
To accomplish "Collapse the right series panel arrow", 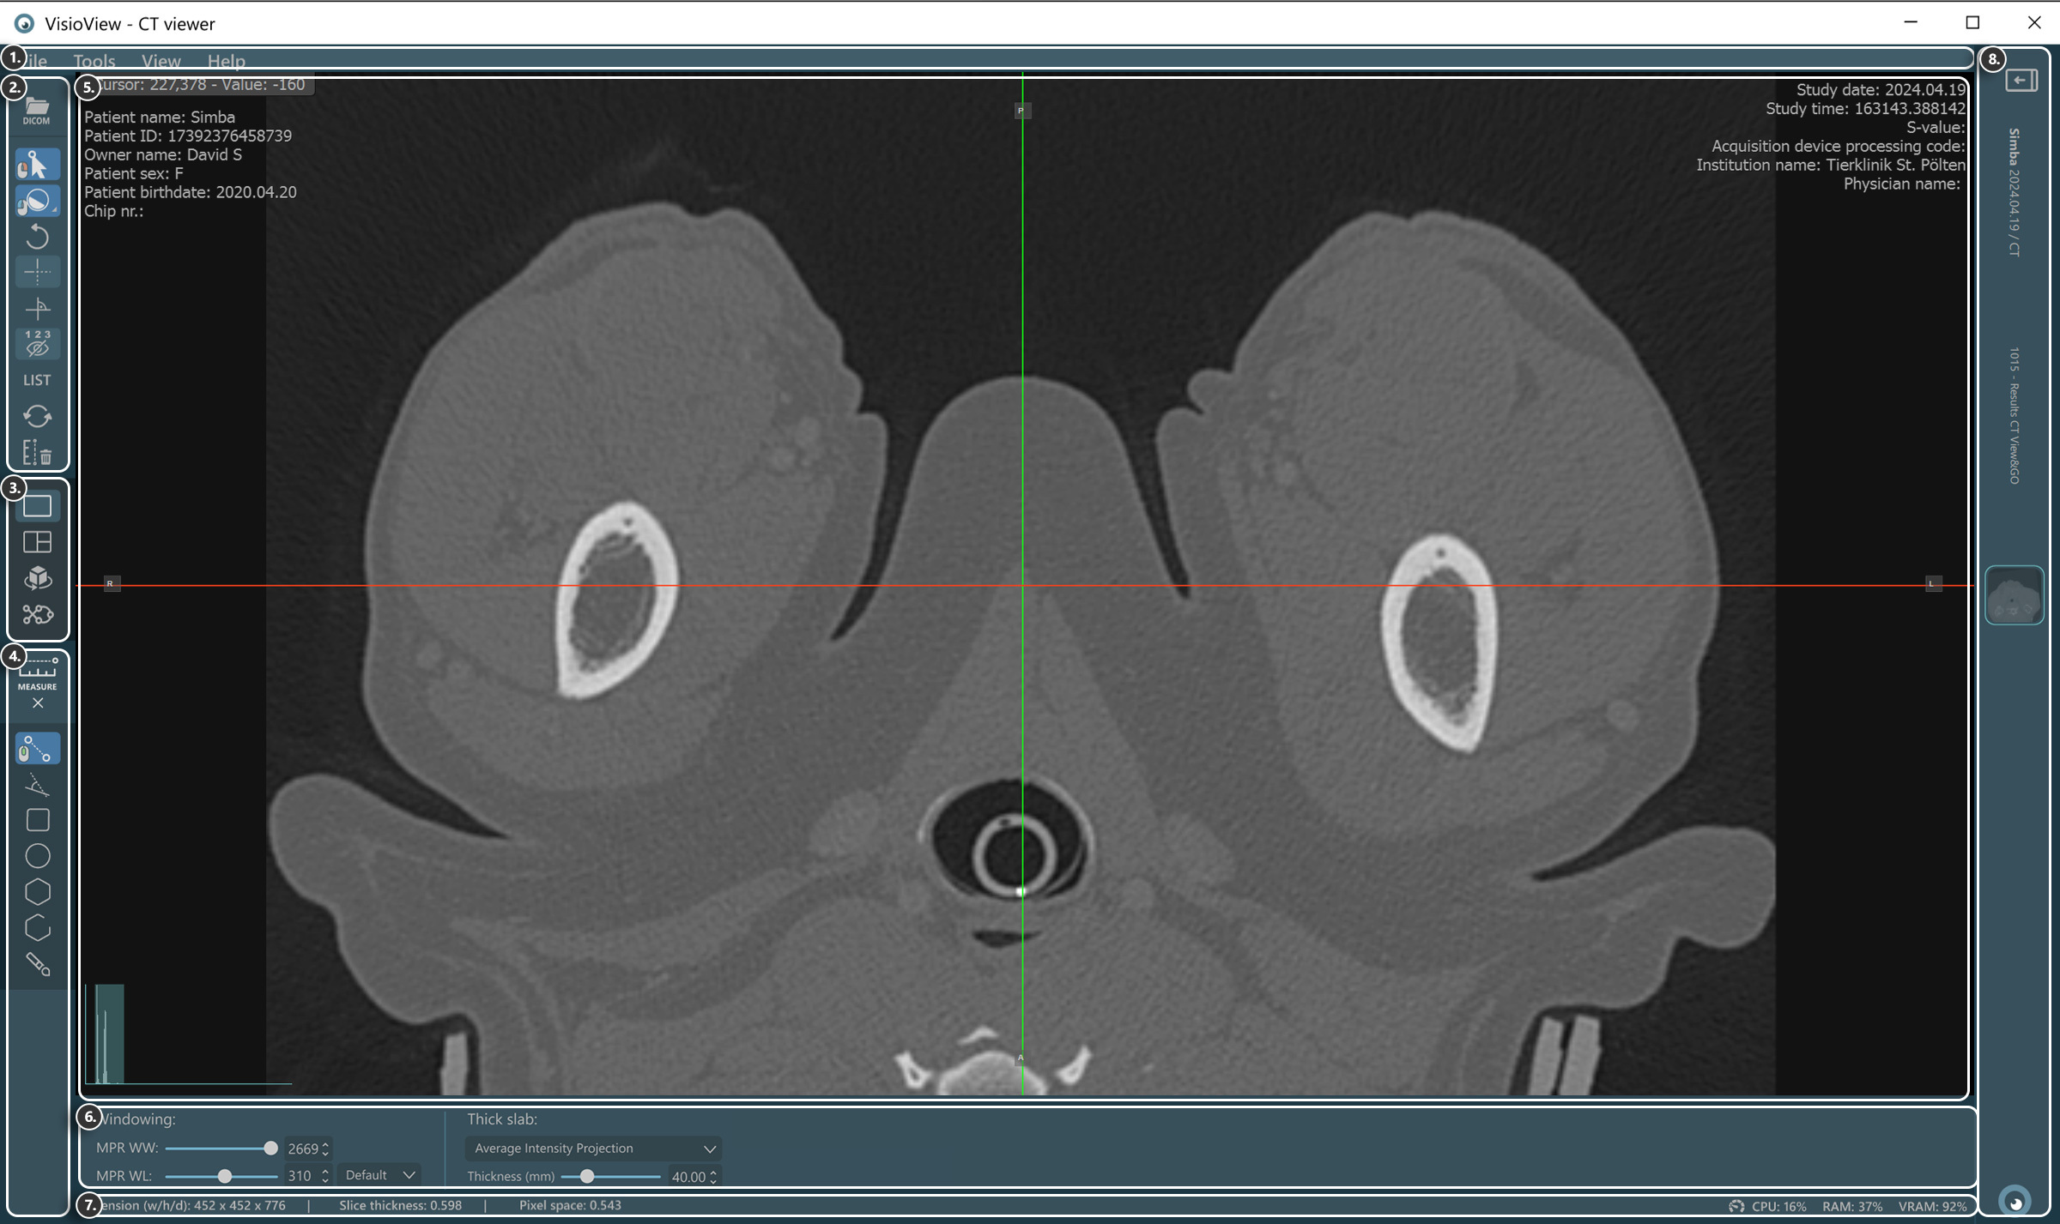I will 2021,81.
